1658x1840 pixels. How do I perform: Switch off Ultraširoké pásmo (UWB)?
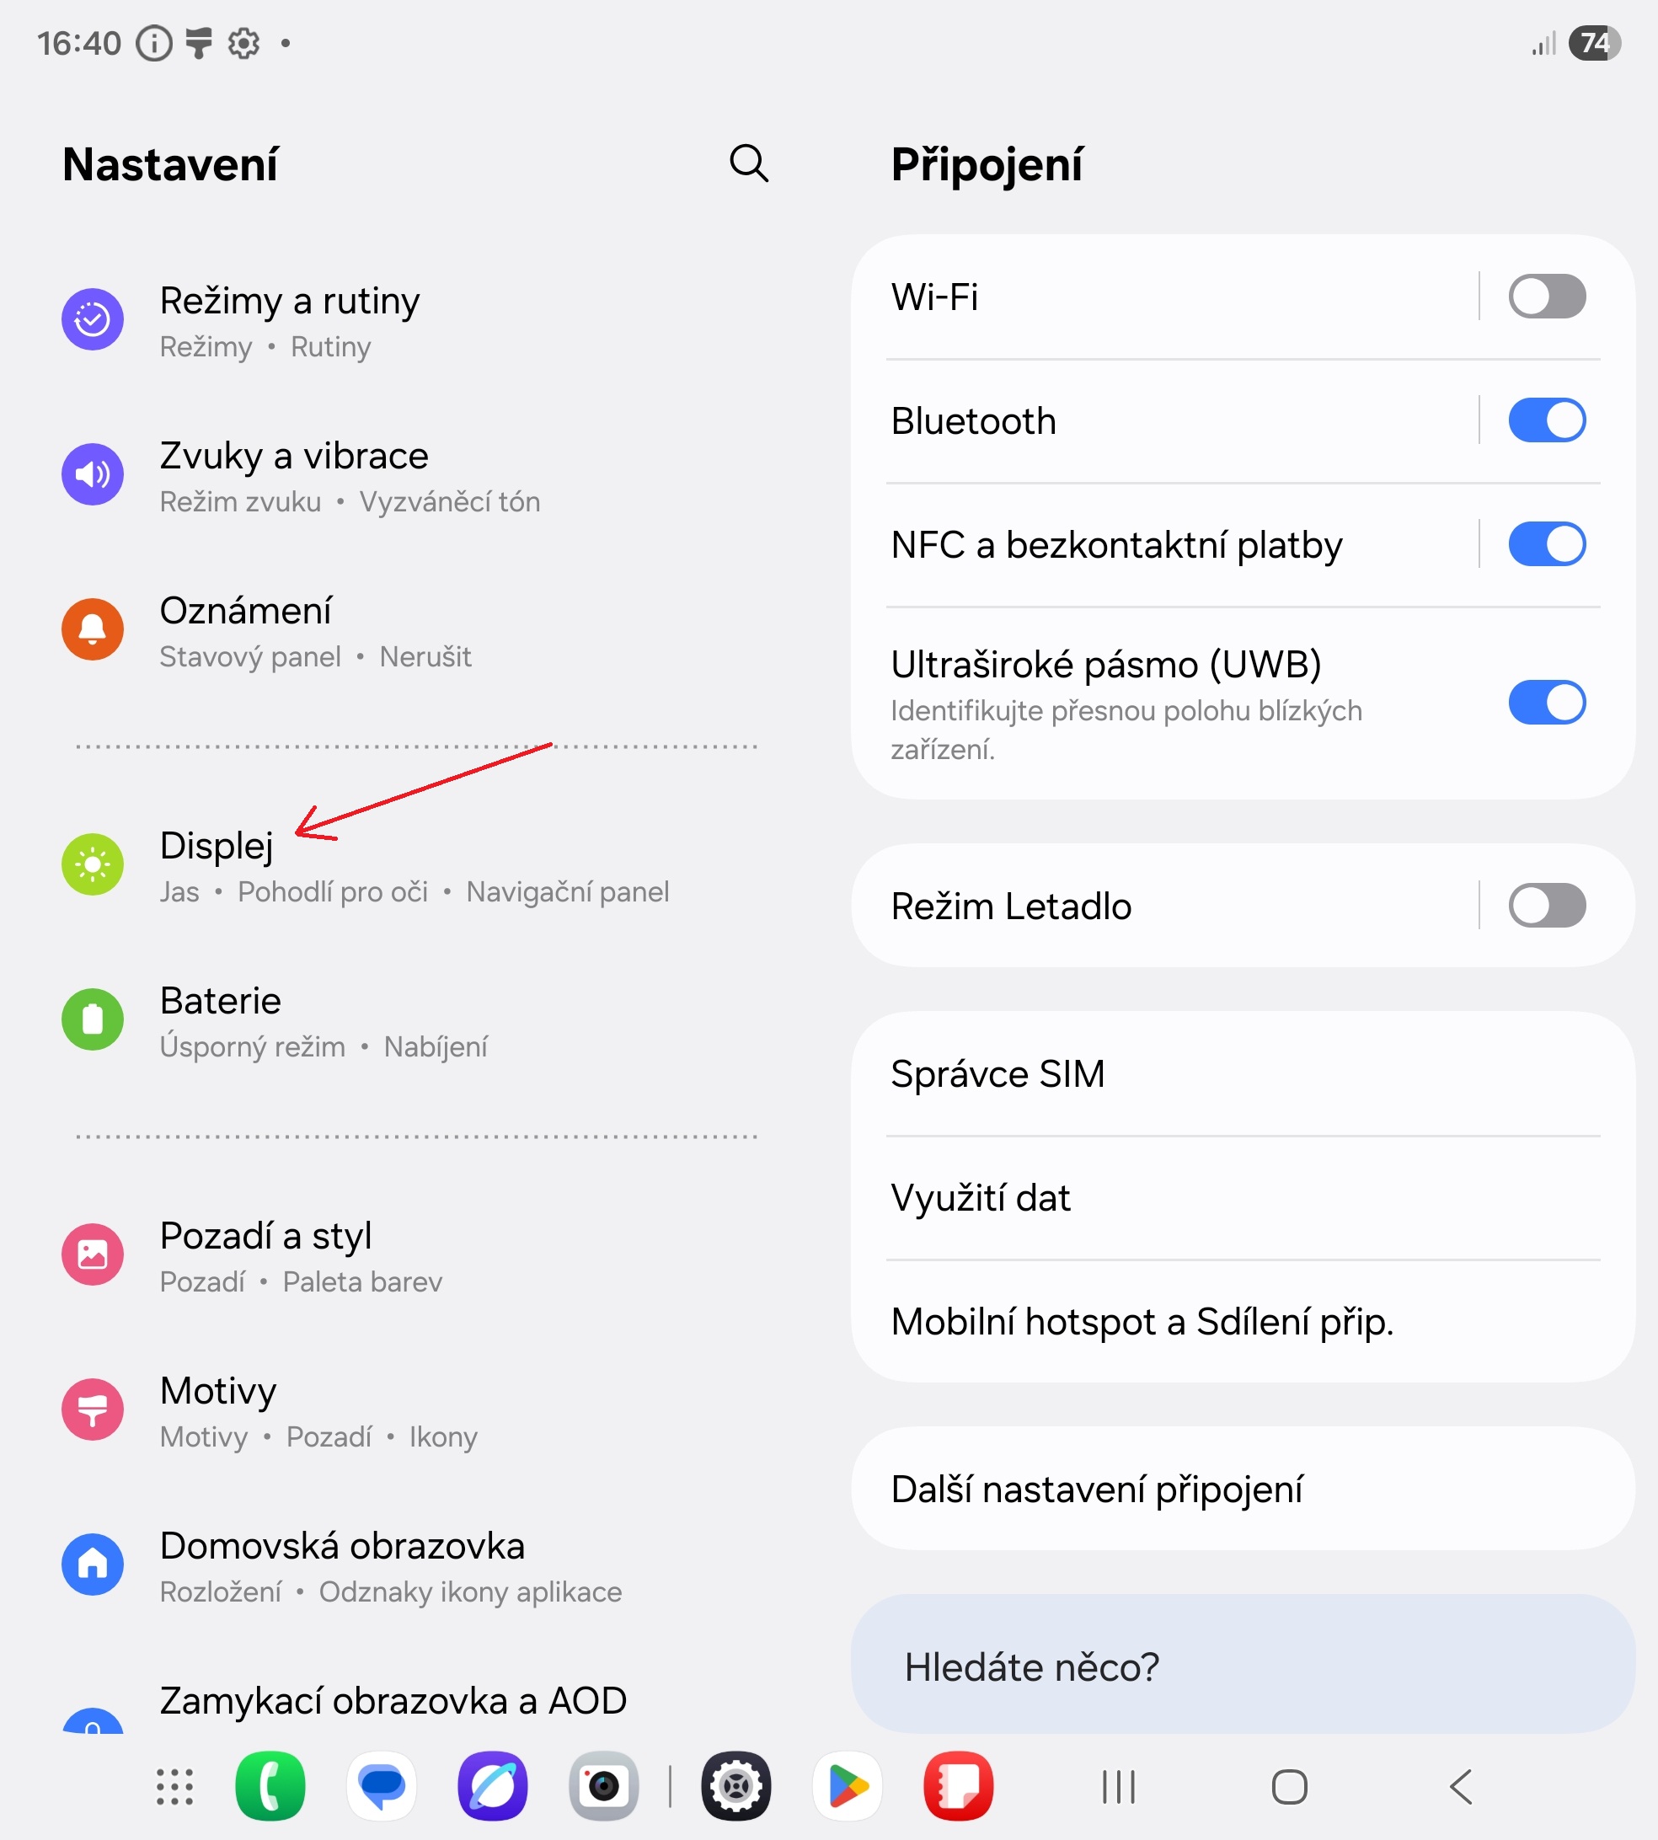1547,703
